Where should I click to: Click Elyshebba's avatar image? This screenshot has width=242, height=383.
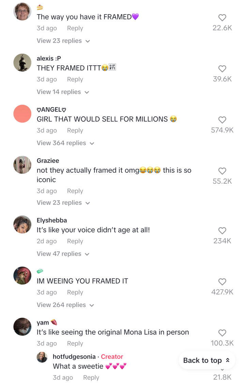[x=22, y=224]
